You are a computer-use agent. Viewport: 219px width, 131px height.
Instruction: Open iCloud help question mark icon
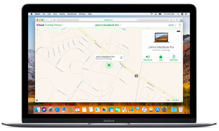[180, 25]
